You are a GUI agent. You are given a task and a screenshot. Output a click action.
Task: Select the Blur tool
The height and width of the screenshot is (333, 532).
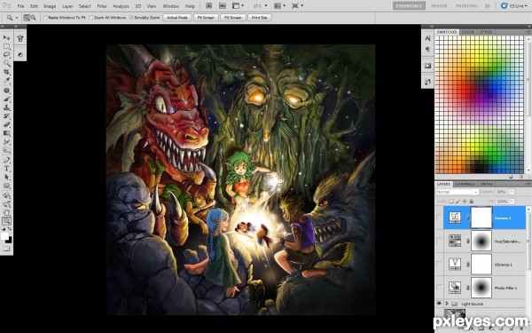coord(6,141)
